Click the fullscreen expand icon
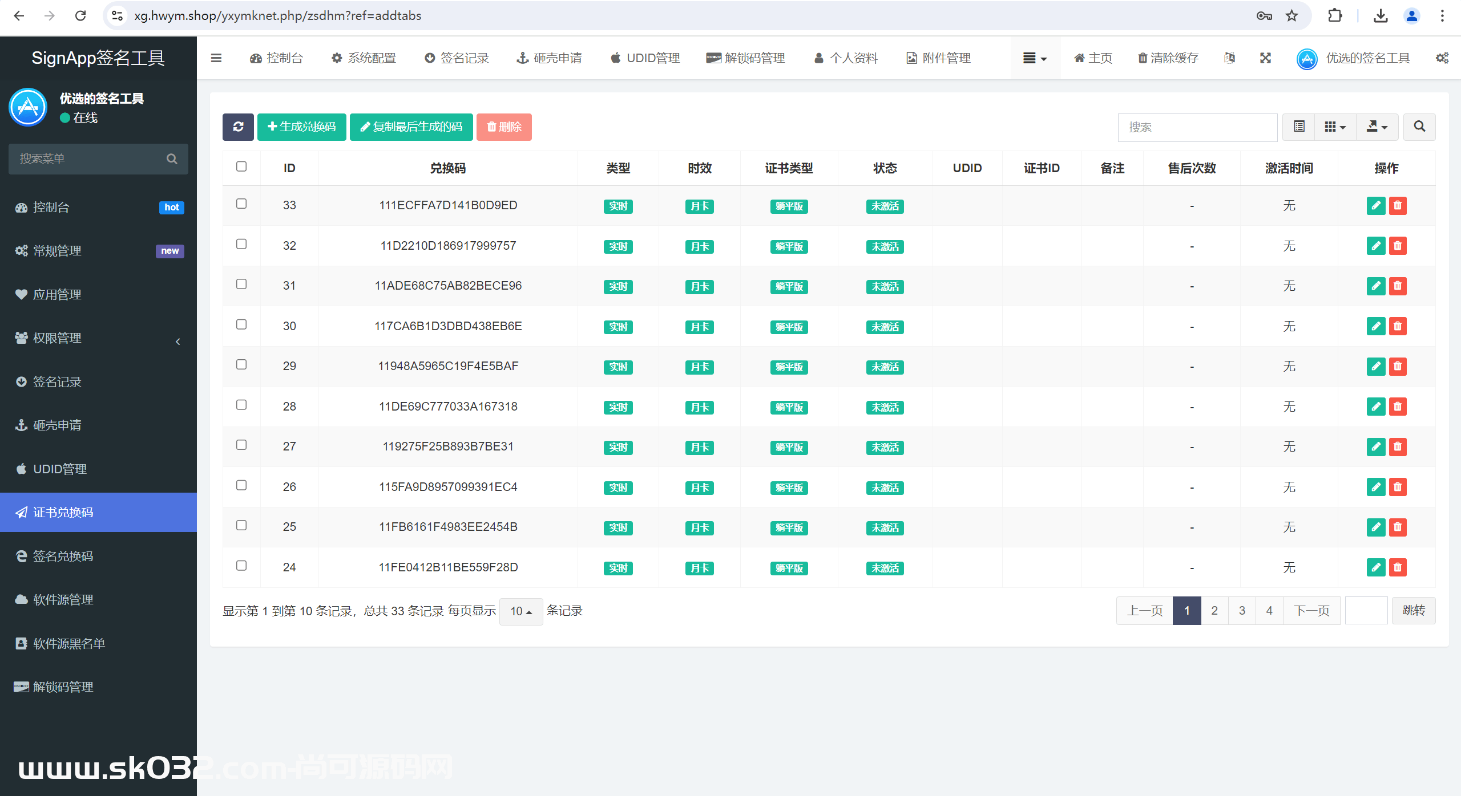 tap(1265, 58)
